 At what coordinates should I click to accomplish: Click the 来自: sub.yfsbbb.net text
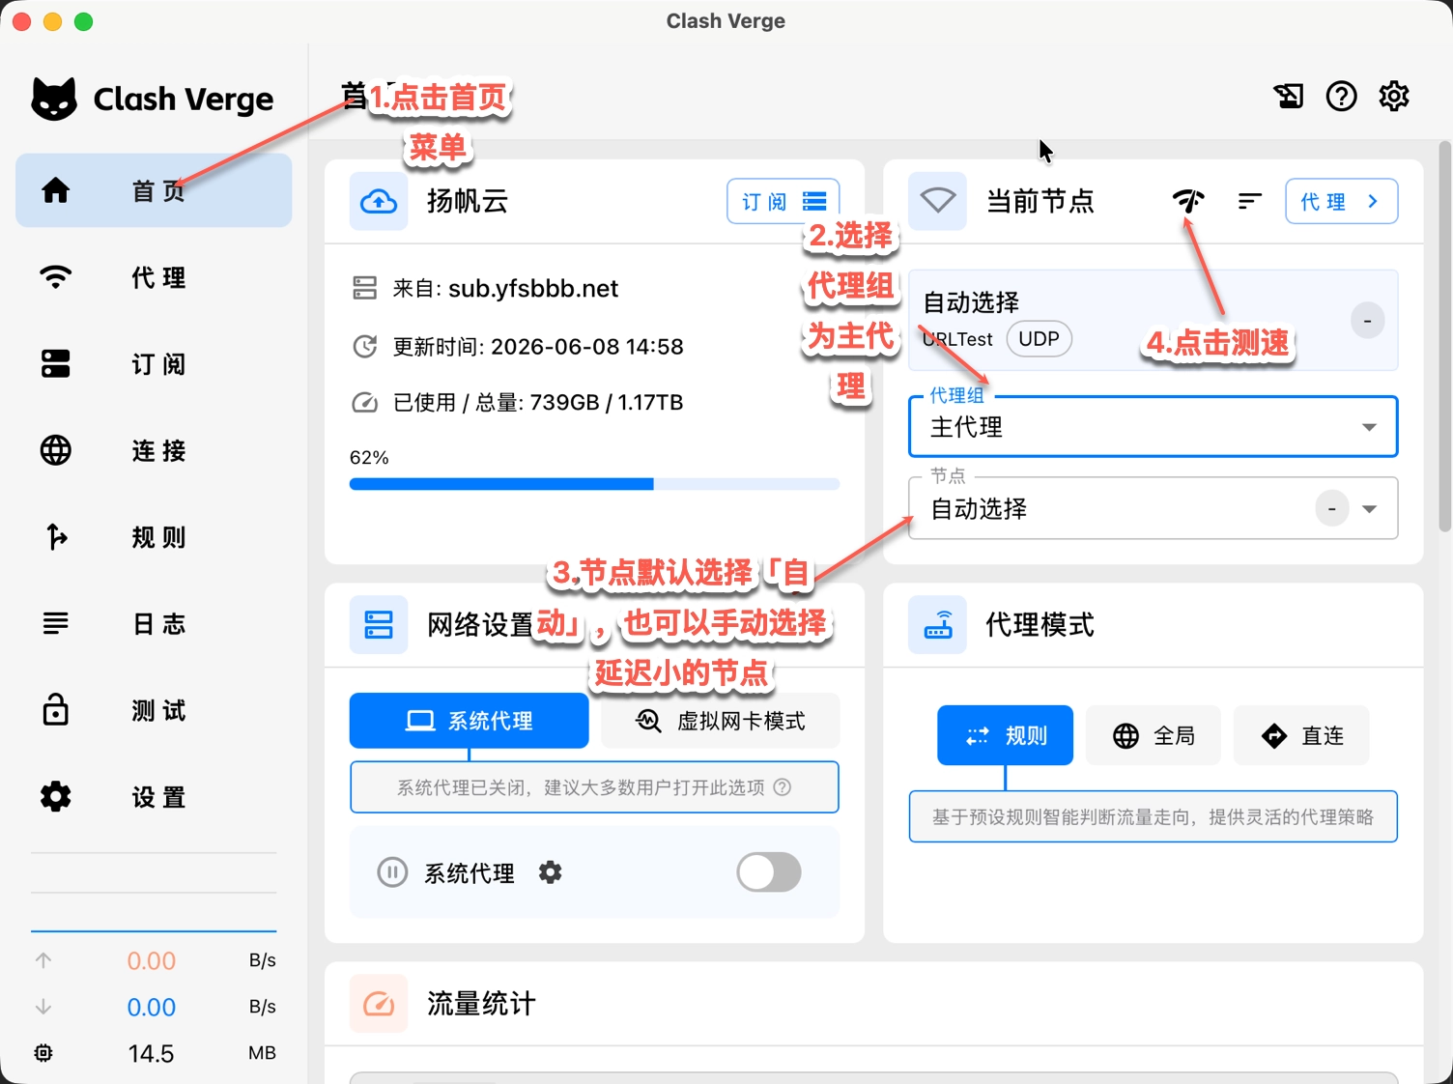point(505,288)
